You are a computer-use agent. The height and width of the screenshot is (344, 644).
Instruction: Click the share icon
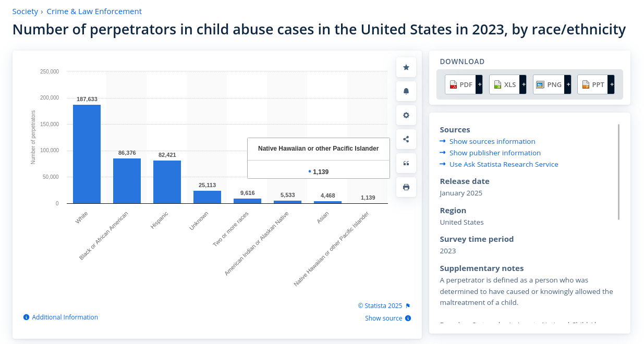pos(406,139)
